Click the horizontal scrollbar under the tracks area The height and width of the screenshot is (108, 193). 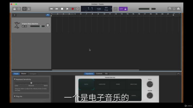pos(96,70)
